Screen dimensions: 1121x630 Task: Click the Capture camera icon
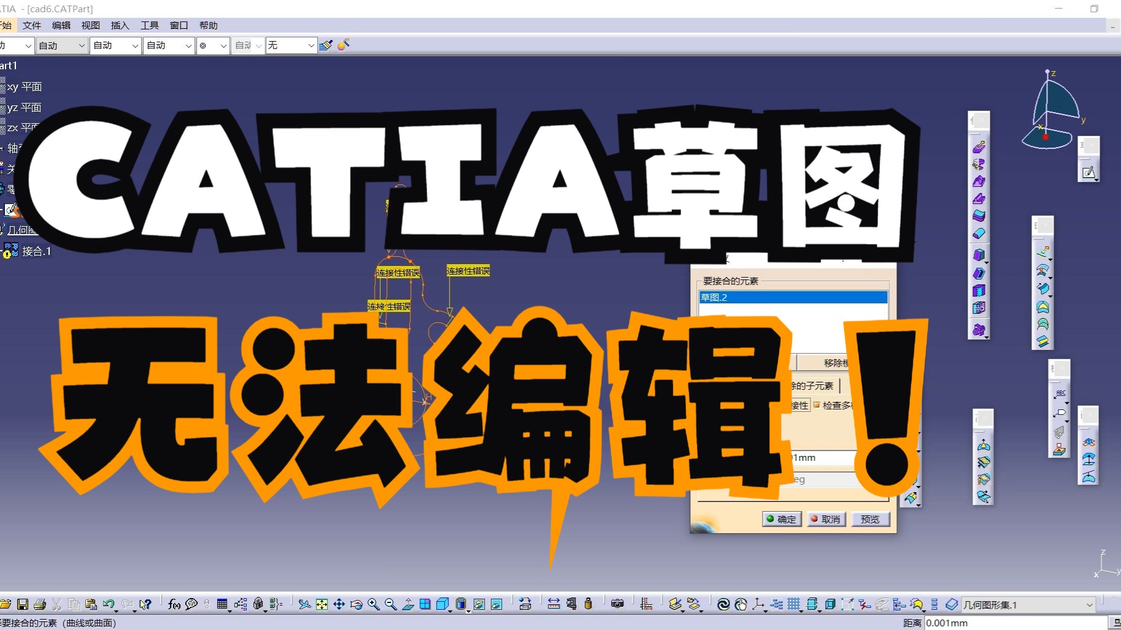(617, 604)
